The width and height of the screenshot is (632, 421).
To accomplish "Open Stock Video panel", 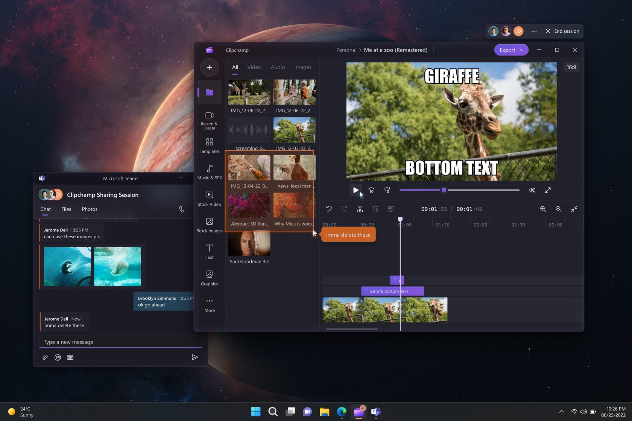I will [x=210, y=199].
